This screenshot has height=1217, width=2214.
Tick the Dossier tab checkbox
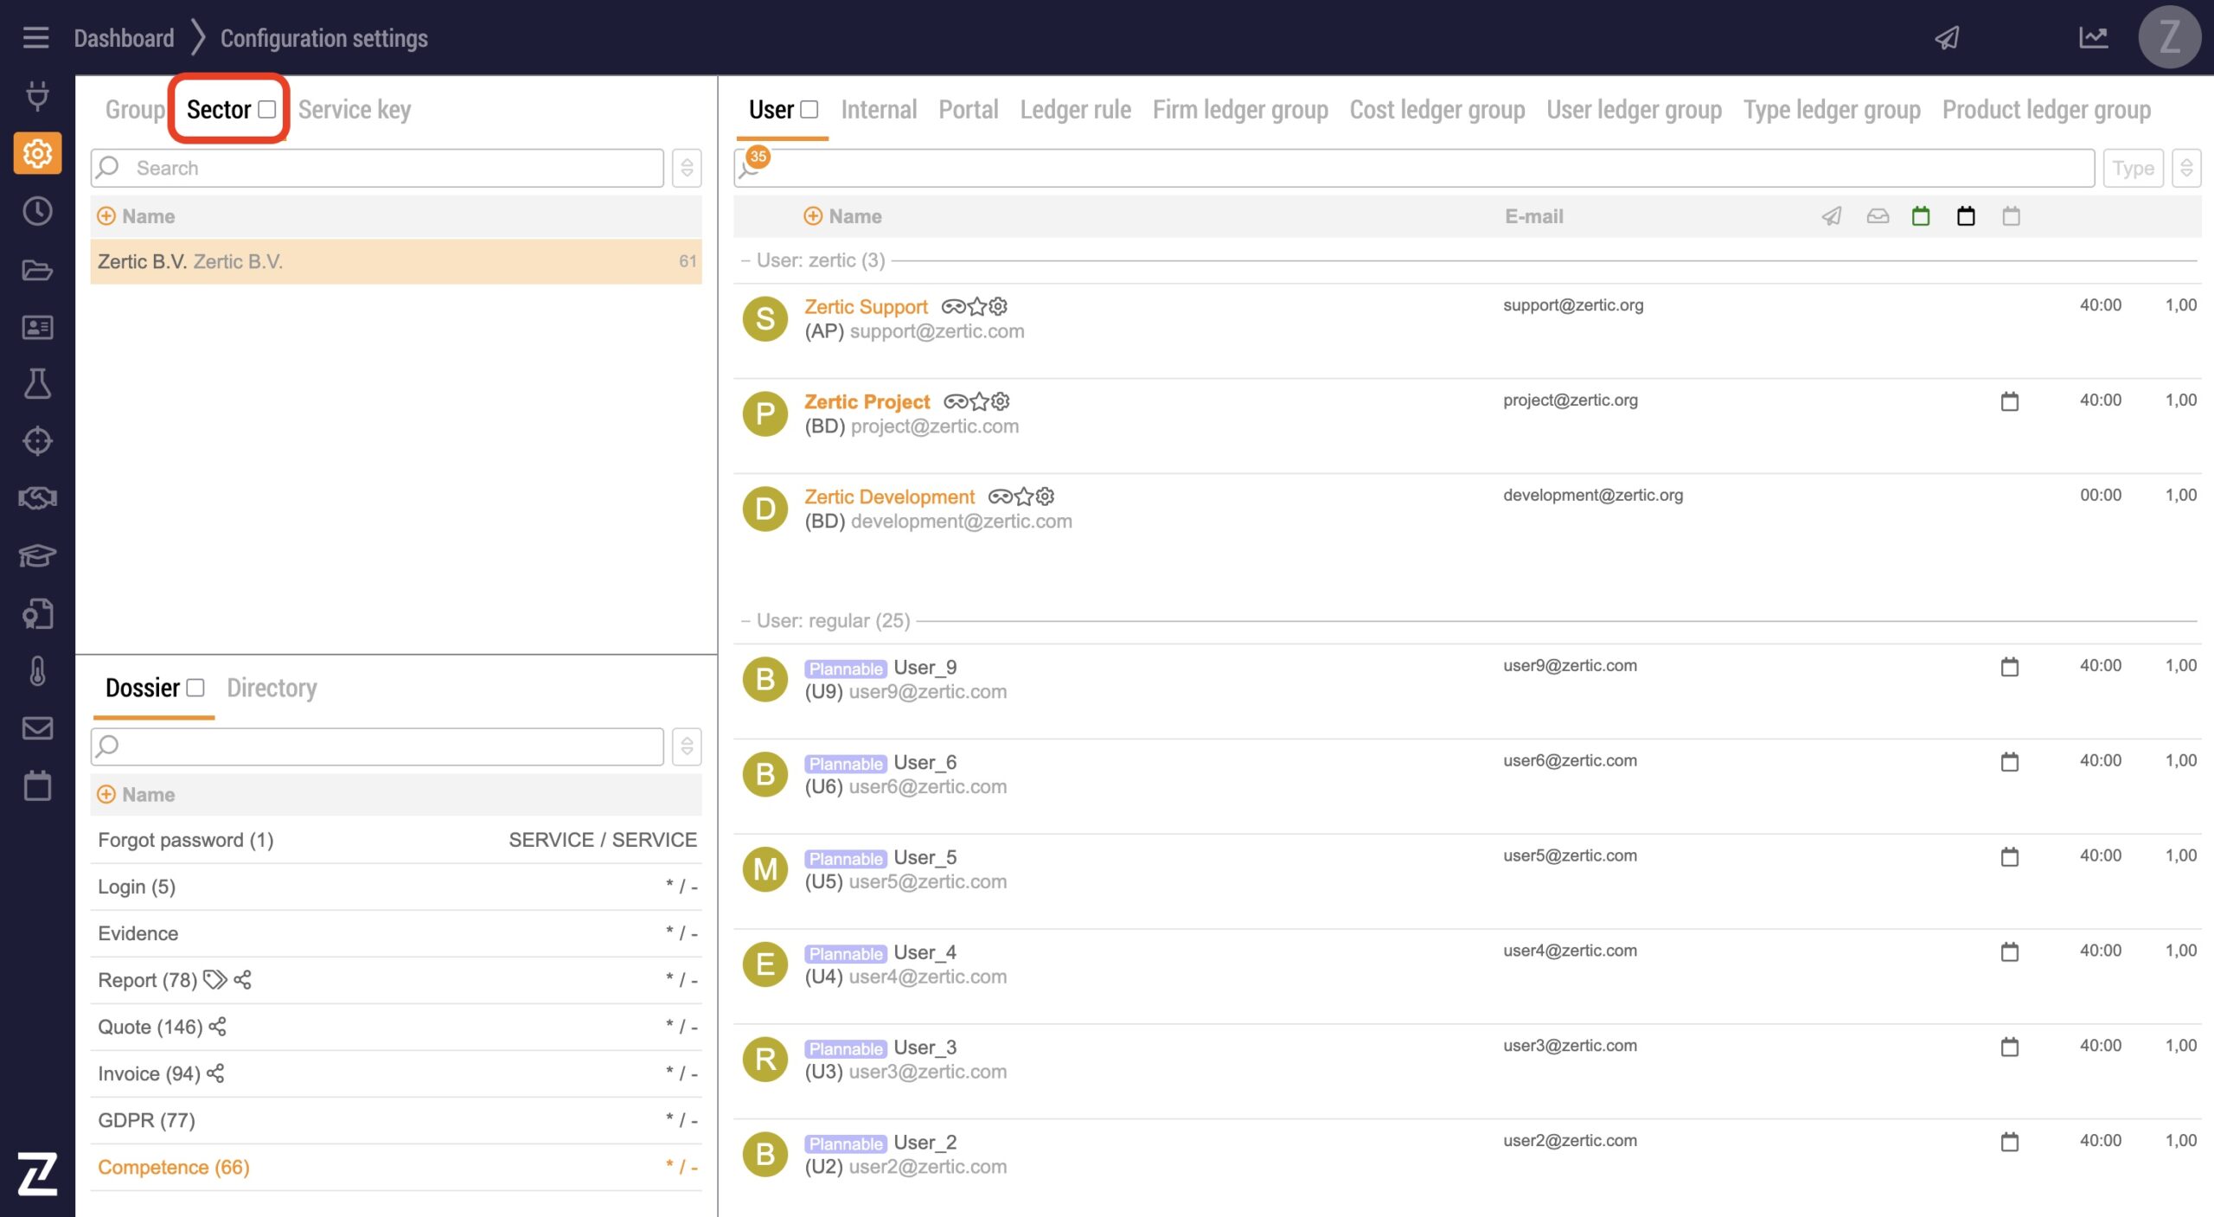pyautogui.click(x=196, y=688)
